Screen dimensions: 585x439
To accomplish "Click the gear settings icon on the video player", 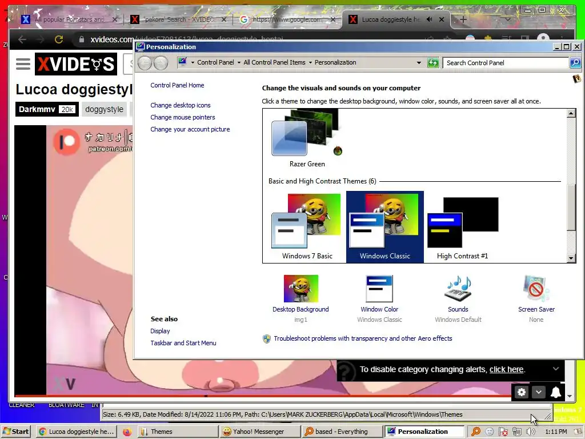I will coord(522,392).
